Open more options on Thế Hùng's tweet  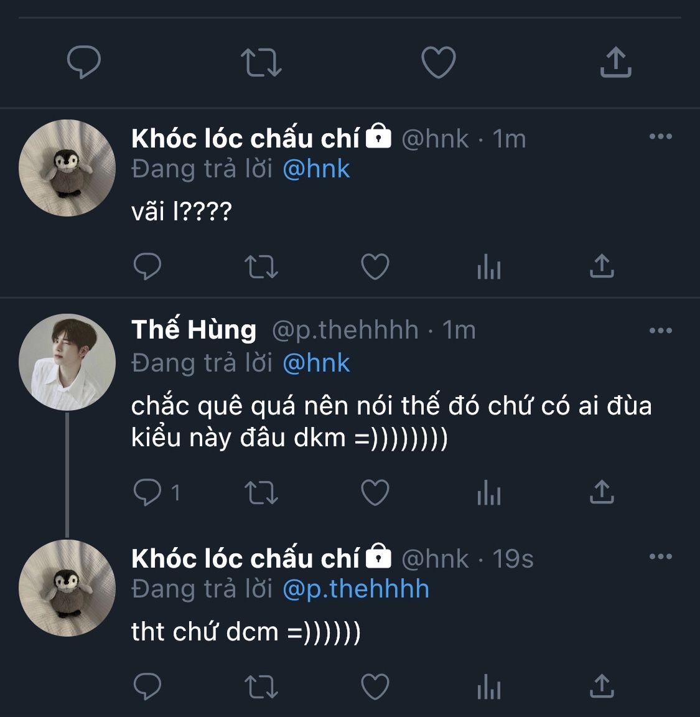coord(660,330)
